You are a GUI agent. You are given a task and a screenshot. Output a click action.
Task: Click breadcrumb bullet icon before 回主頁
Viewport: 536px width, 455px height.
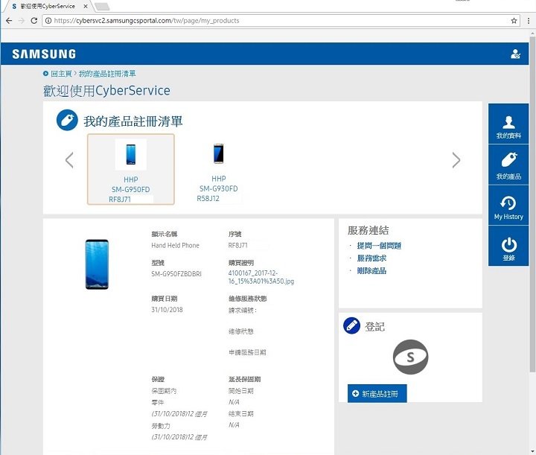click(46, 74)
